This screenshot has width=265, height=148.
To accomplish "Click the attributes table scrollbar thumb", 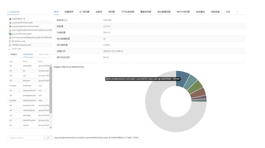I will tap(51, 89).
